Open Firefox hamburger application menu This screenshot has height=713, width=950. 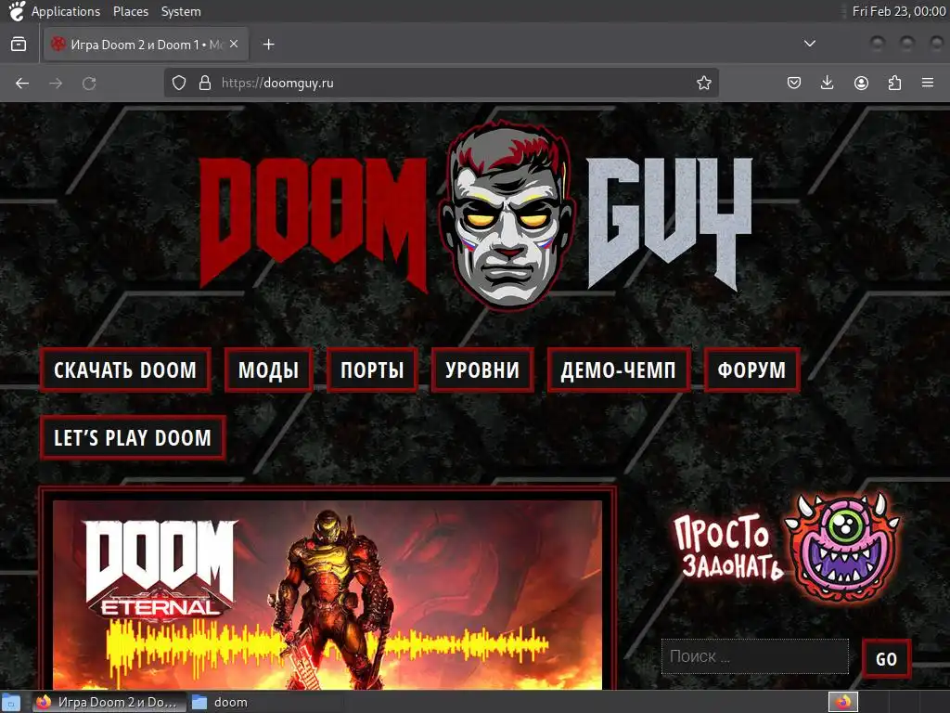pos(928,83)
